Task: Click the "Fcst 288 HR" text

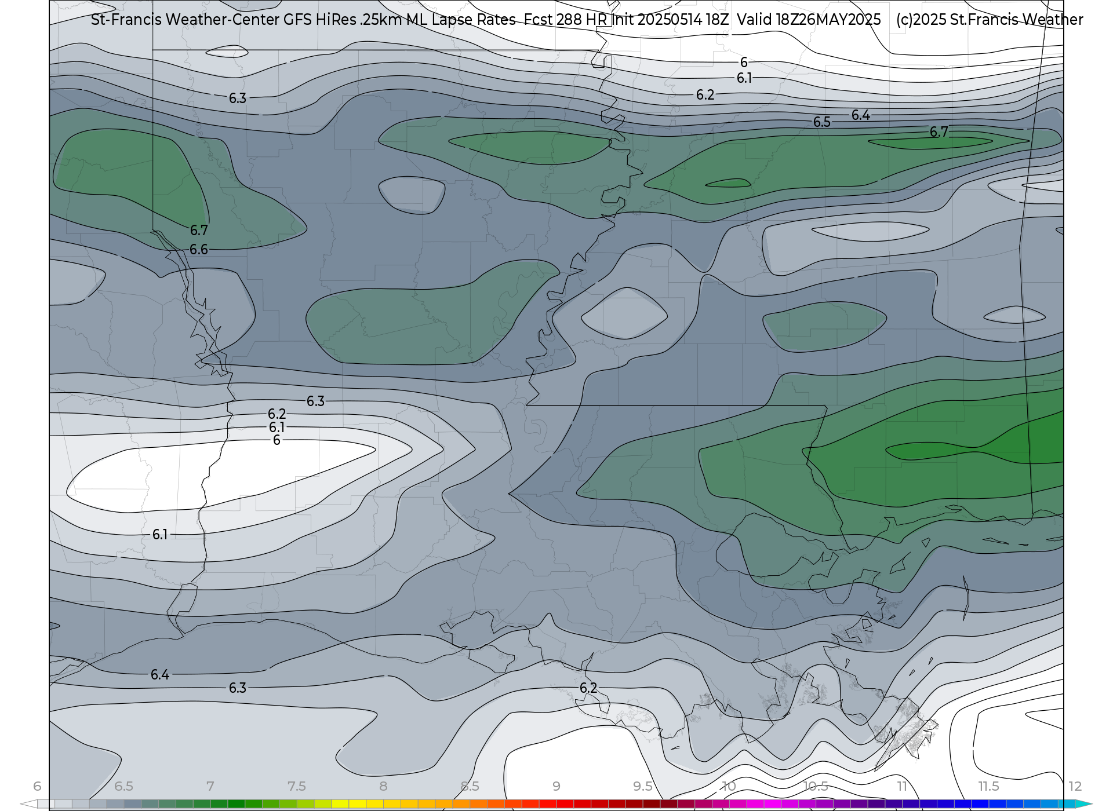Action: point(566,20)
